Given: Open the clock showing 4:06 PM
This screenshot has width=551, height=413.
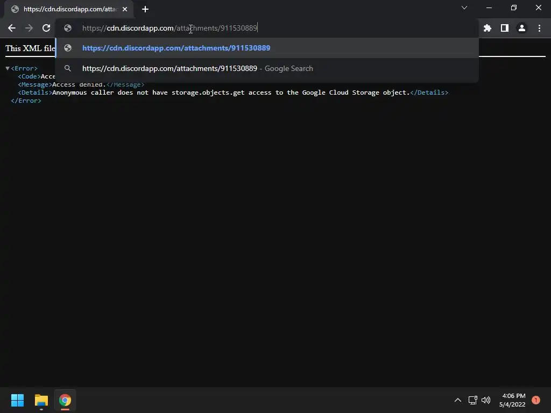Looking at the screenshot, I should pos(512,400).
